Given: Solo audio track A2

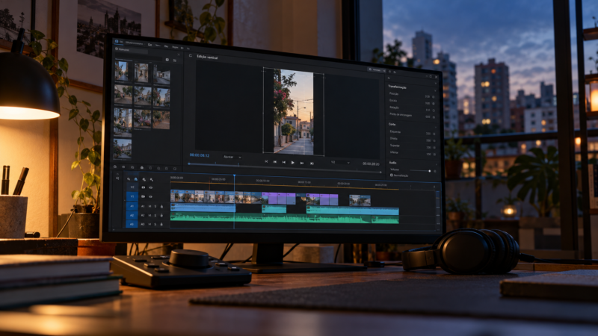Looking at the screenshot, I should point(155,215).
